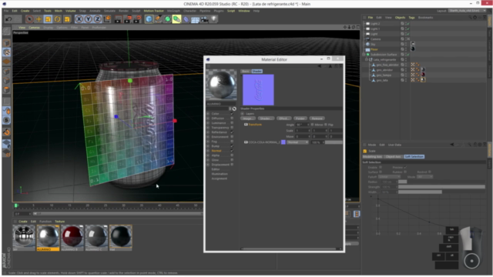
Task: Select the Live Selection tool
Action: point(29,19)
